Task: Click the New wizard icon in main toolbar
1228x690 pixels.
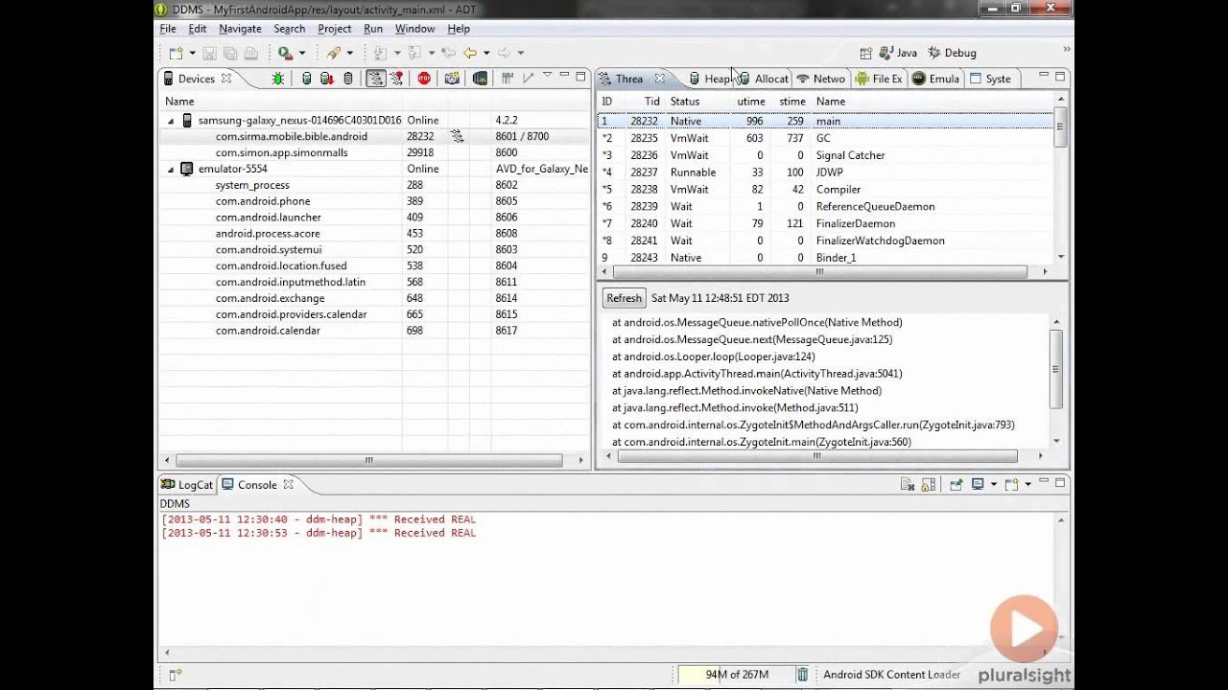Action: coord(176,53)
